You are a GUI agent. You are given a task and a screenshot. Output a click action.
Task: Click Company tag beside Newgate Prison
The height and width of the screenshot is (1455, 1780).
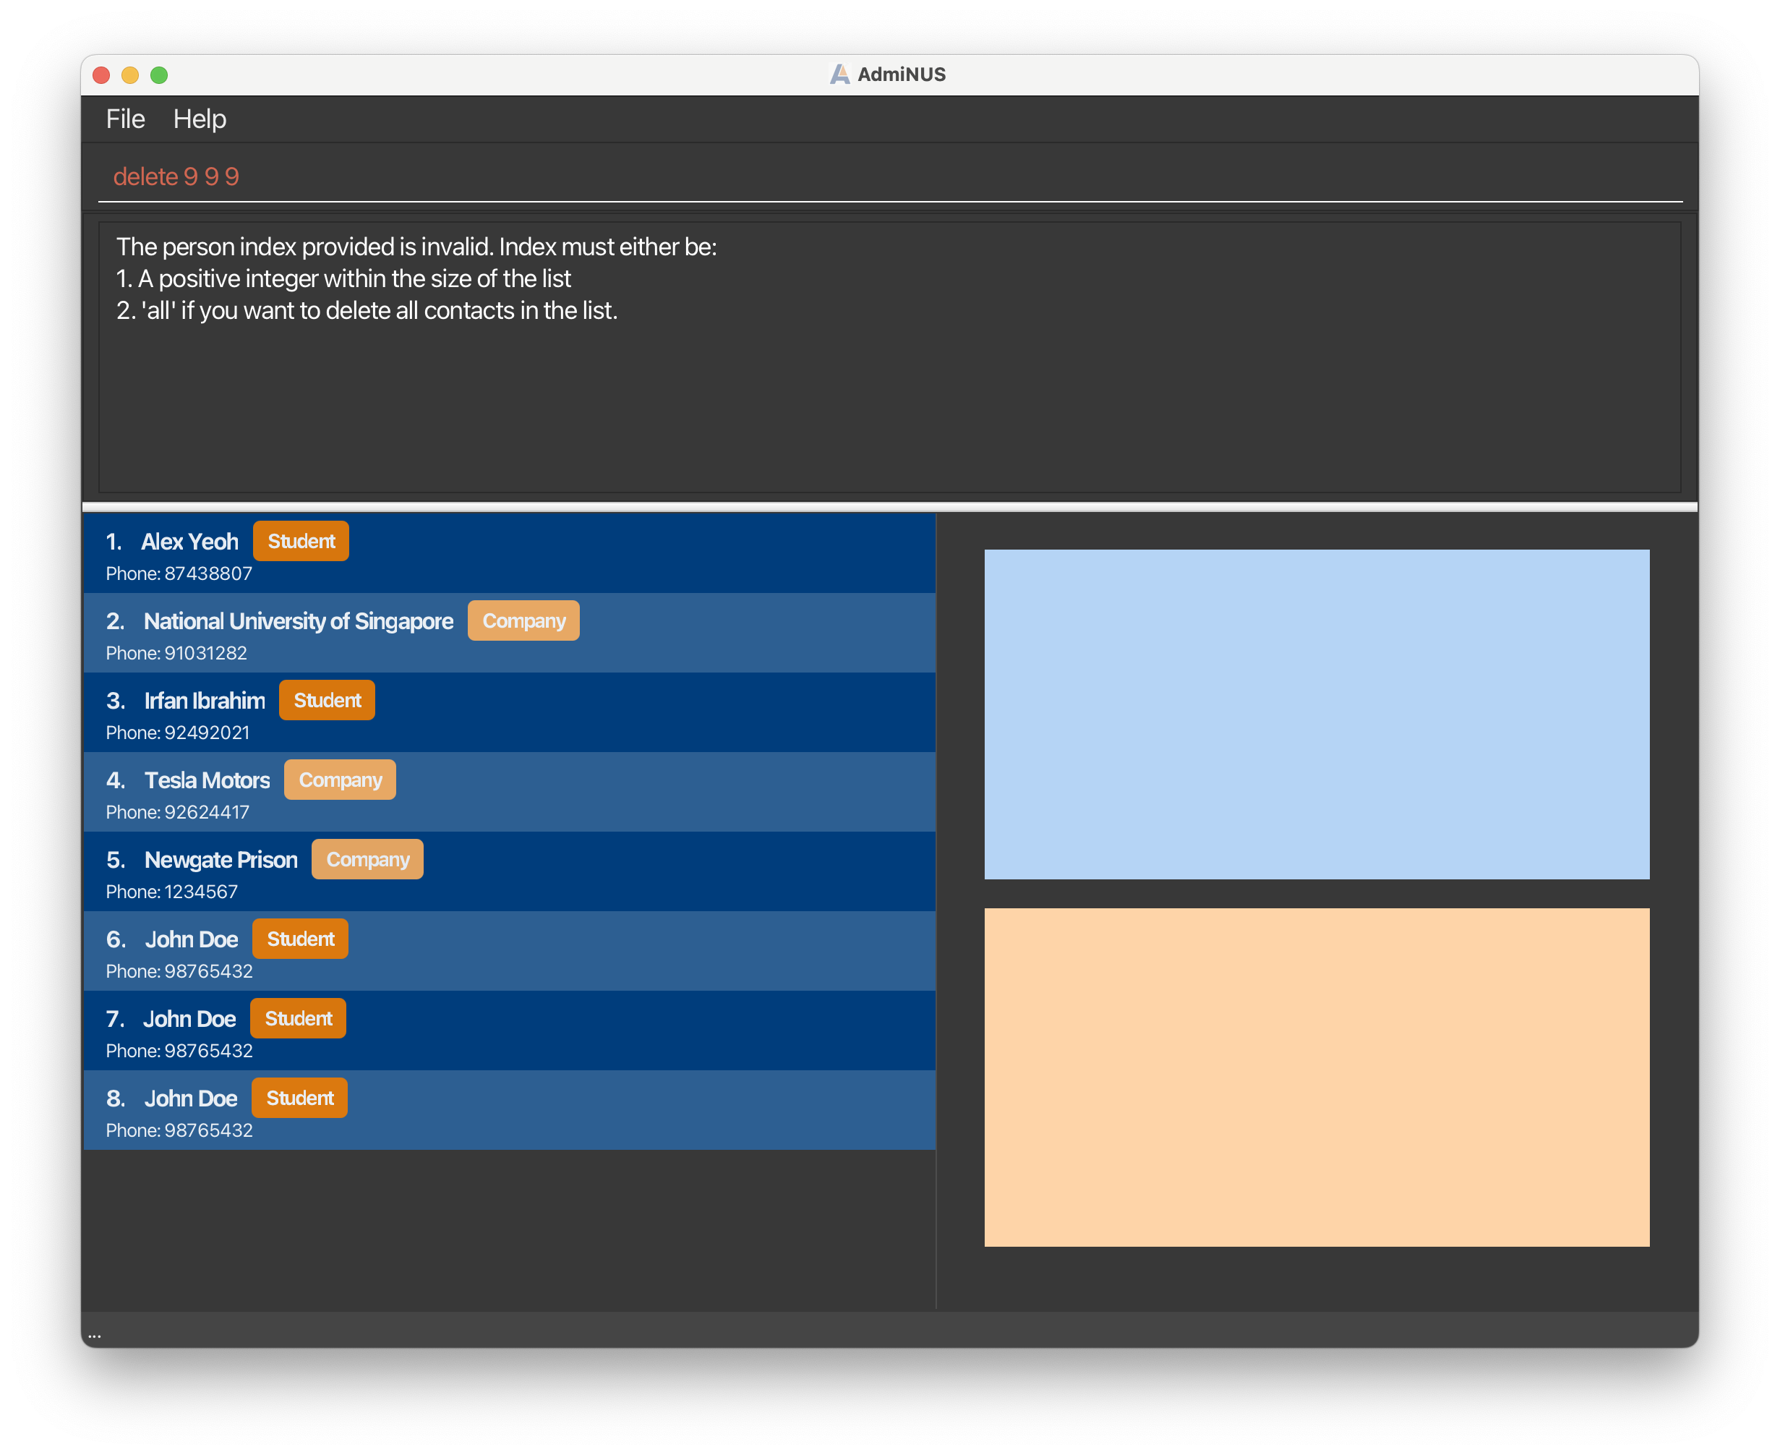click(x=368, y=860)
